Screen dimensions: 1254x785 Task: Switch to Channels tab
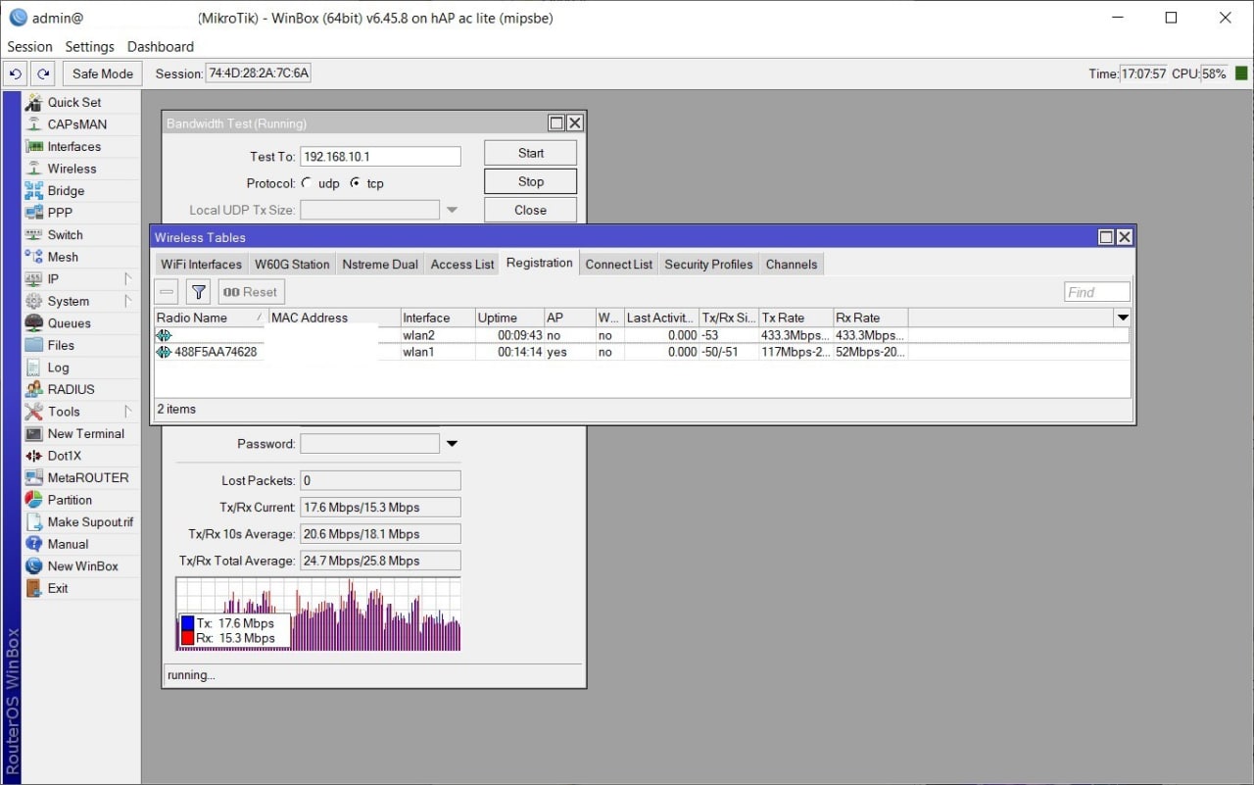point(792,265)
